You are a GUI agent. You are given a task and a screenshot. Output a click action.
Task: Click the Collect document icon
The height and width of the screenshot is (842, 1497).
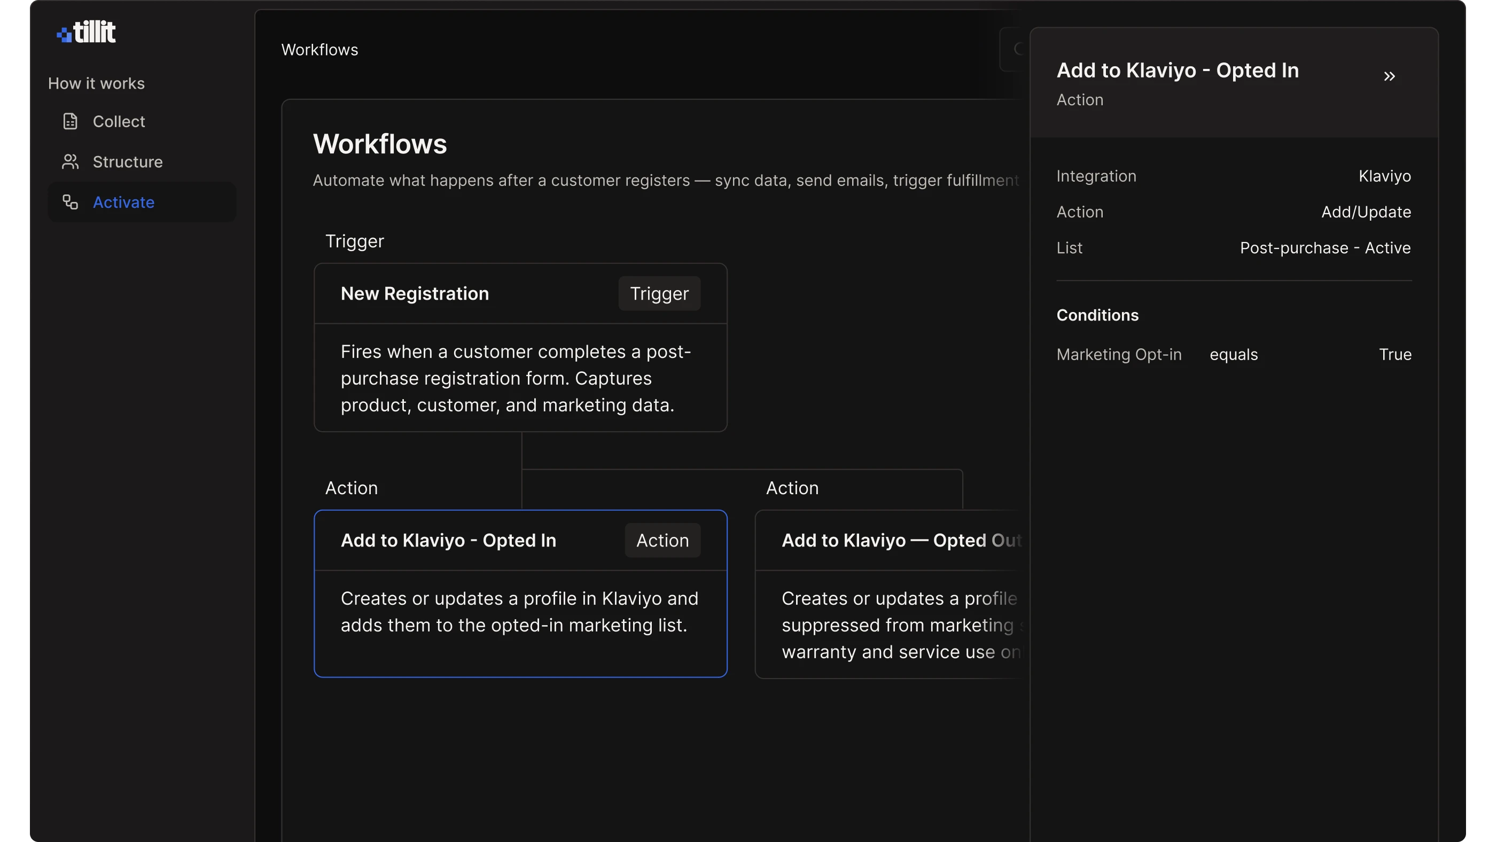click(71, 121)
